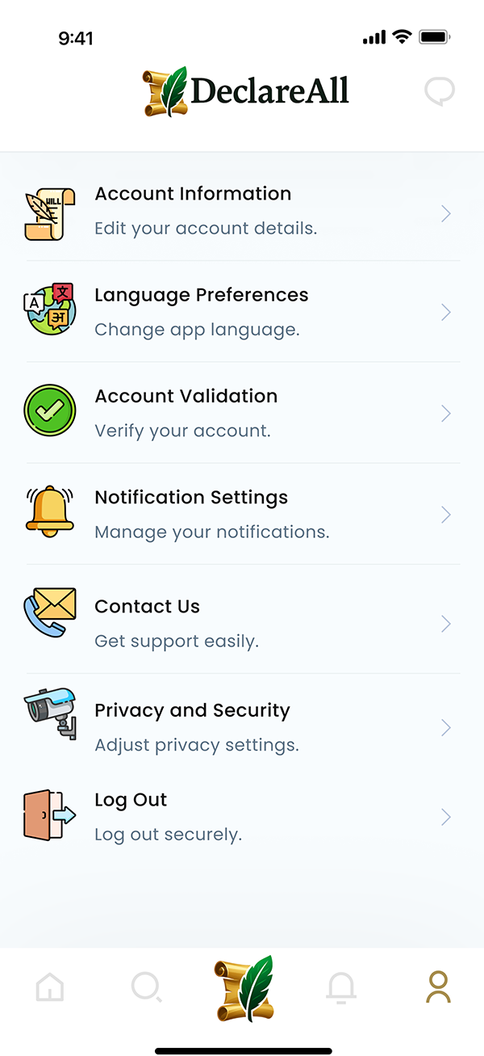This screenshot has width=484, height=1056.
Task: Click the door log out icon
Action: [49, 814]
